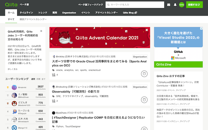Select the ホーム tab
Viewport: 208px width, 130px height.
(11, 13)
